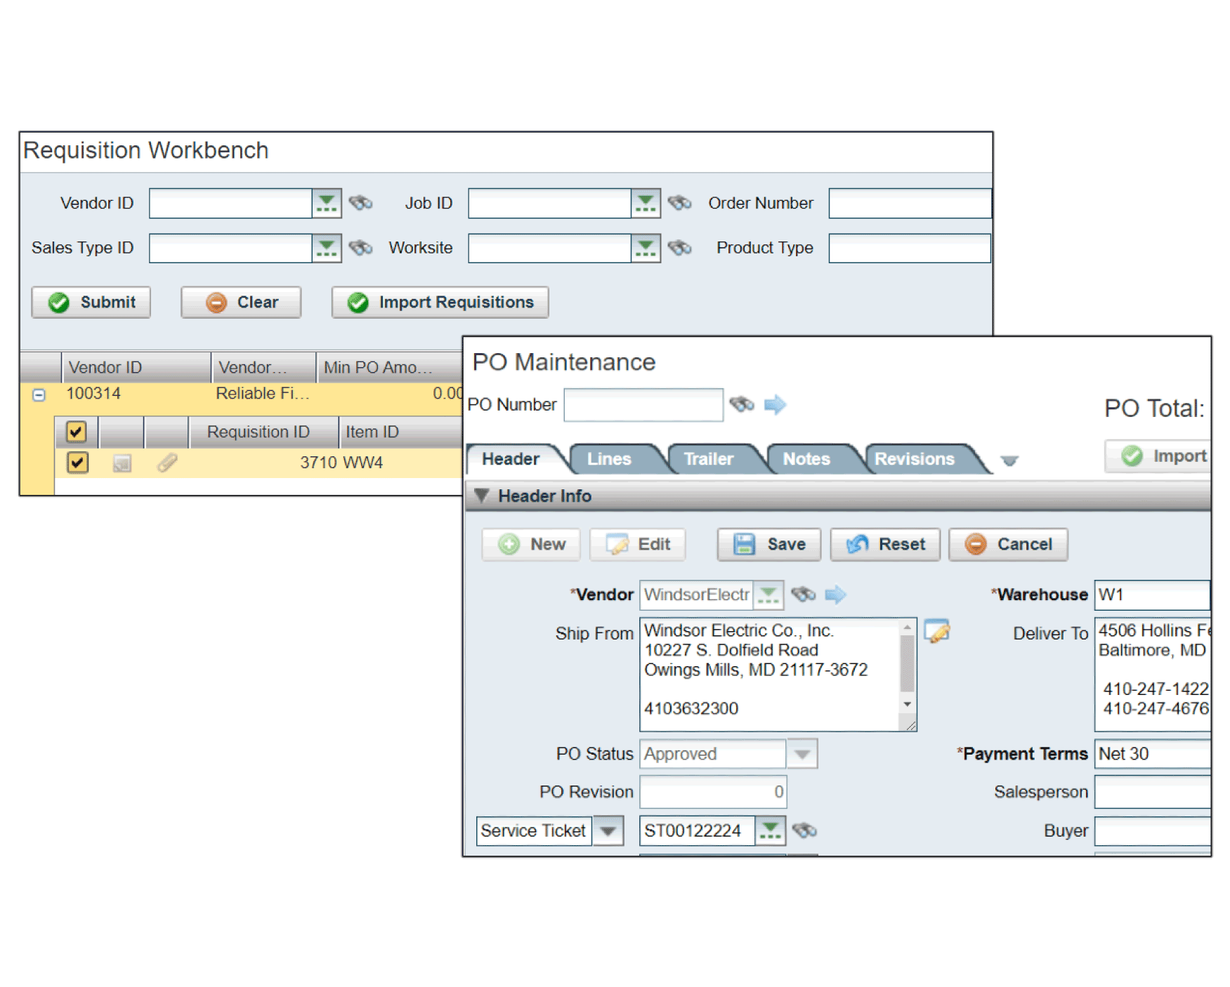
Task: Toggle the select-all checkbox in requisition header
Action: click(77, 432)
